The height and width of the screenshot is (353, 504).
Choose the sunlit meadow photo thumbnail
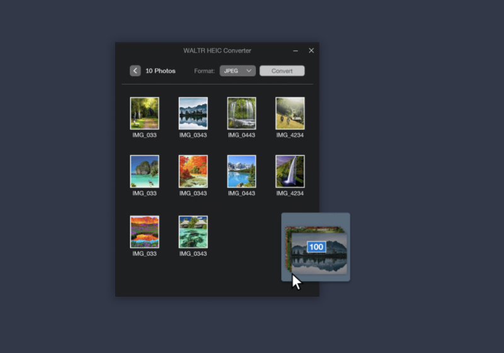click(290, 113)
